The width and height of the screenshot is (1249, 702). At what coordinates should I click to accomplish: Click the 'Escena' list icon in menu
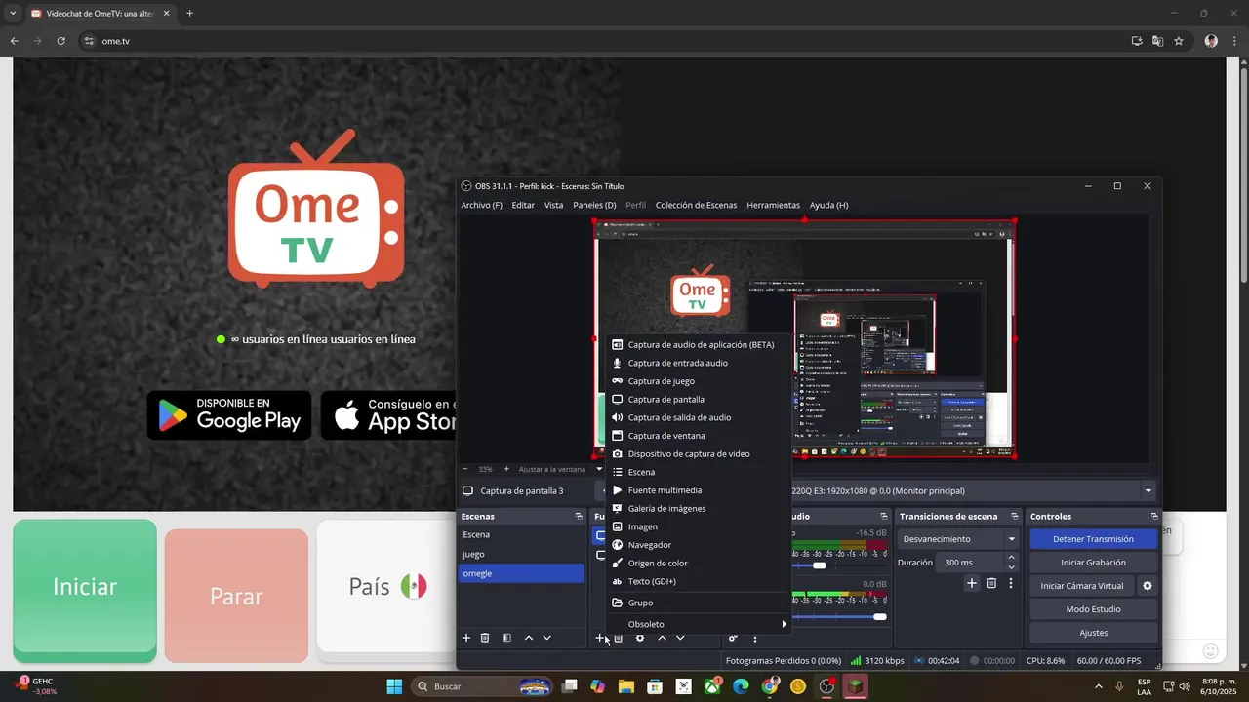(617, 472)
